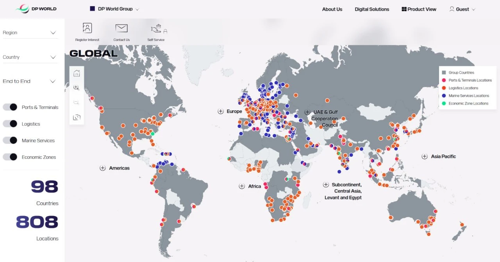Viewport: 500px width, 262px height.
Task: Select the orange marker in New Zealand
Action: [x=462, y=225]
